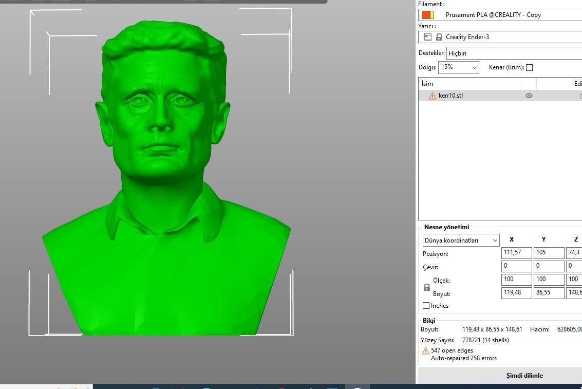Click the Çevir X rotation field
The height and width of the screenshot is (389, 582).
[517, 266]
